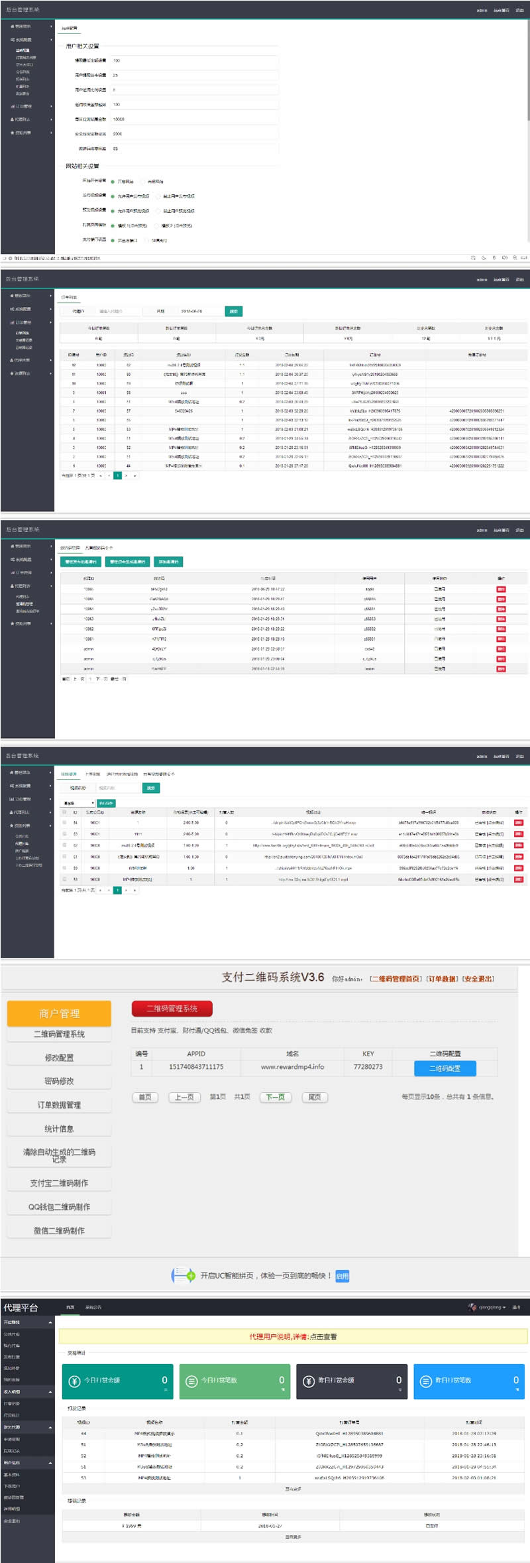
Task: Click the UC smart paging document icon
Action: pyautogui.click(x=183, y=1275)
